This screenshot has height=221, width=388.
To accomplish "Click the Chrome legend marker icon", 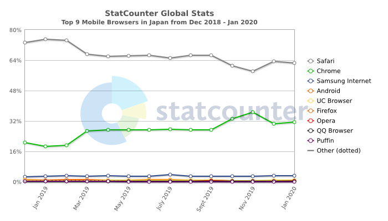I will coord(310,71).
